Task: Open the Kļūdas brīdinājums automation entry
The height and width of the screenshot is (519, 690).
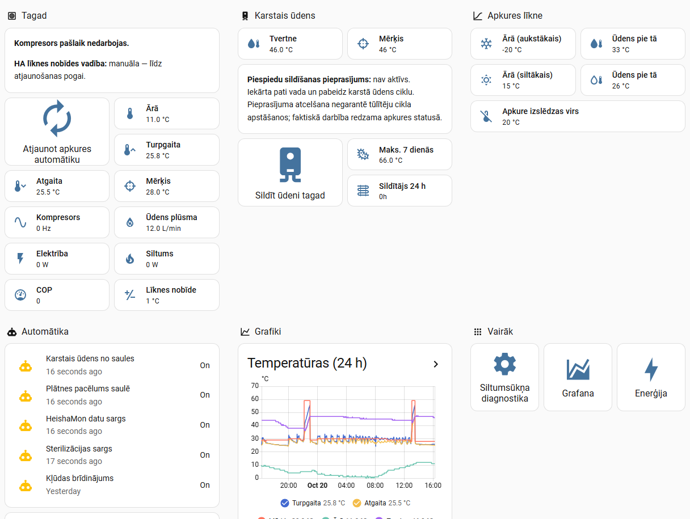Action: (112, 485)
